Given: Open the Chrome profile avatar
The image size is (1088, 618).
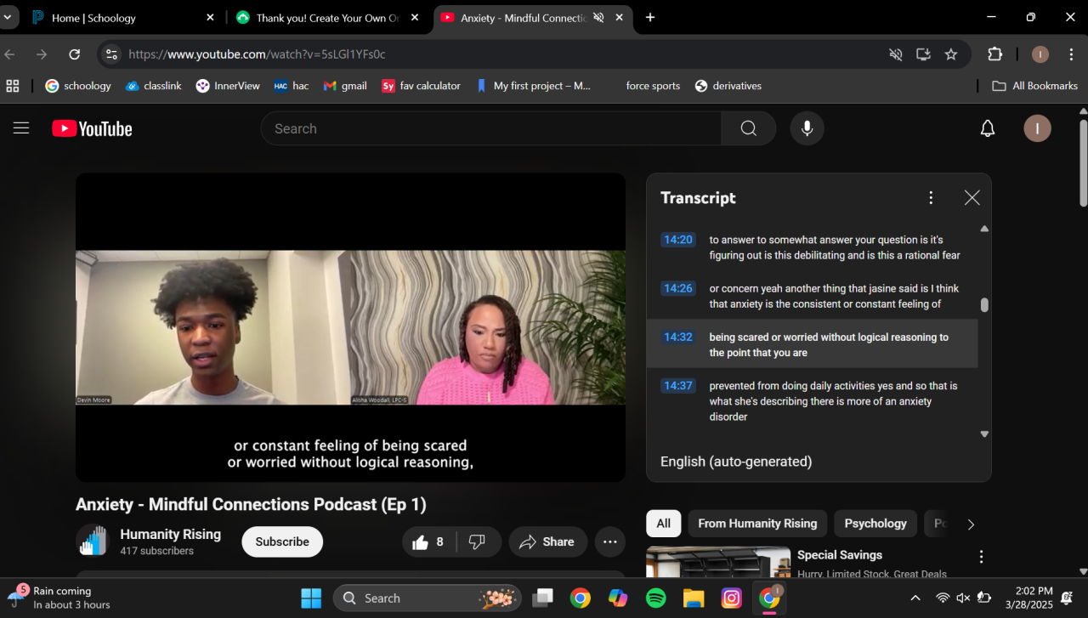Looking at the screenshot, I should pos(1040,54).
